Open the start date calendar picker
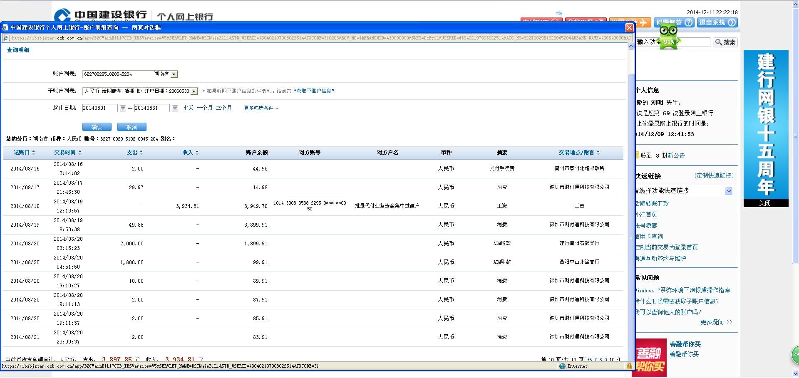The width and height of the screenshot is (799, 378). (123, 108)
